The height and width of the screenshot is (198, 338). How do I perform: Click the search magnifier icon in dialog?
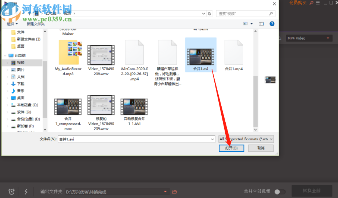pyautogui.click(x=271, y=14)
